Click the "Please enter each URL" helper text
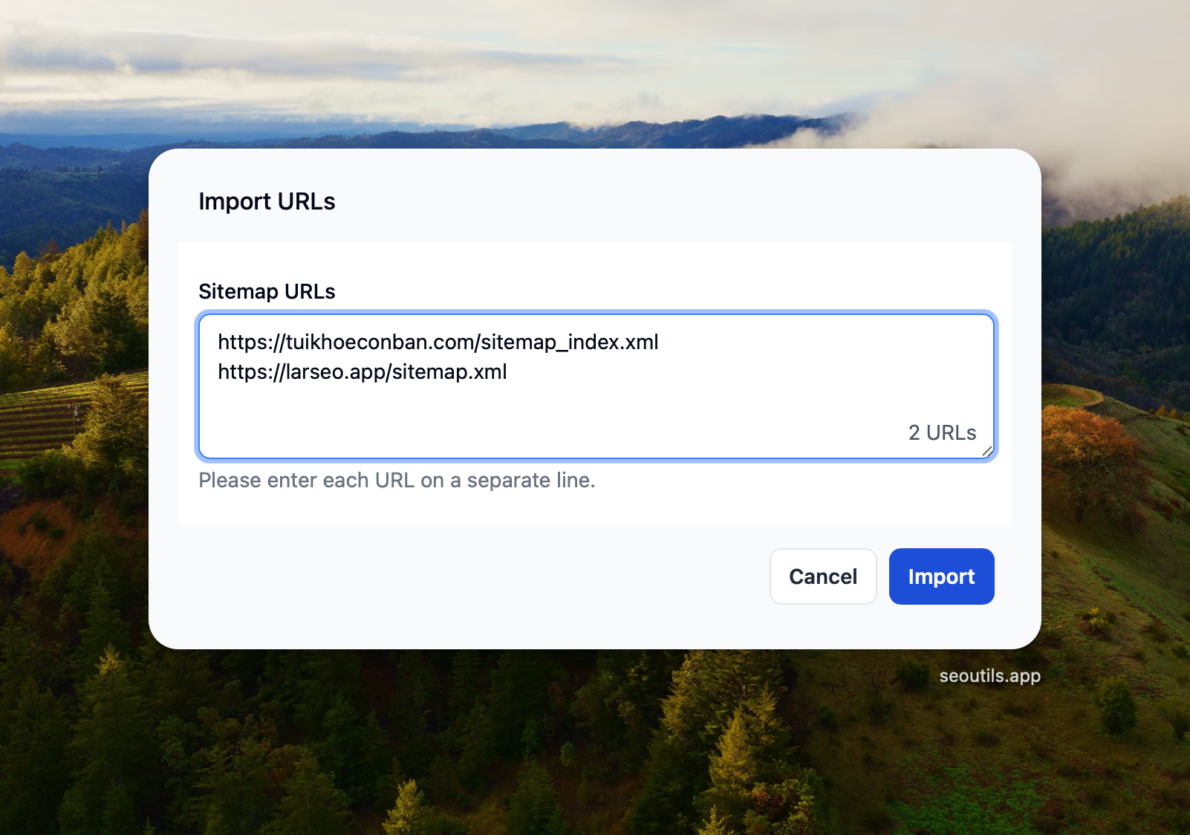 point(397,481)
